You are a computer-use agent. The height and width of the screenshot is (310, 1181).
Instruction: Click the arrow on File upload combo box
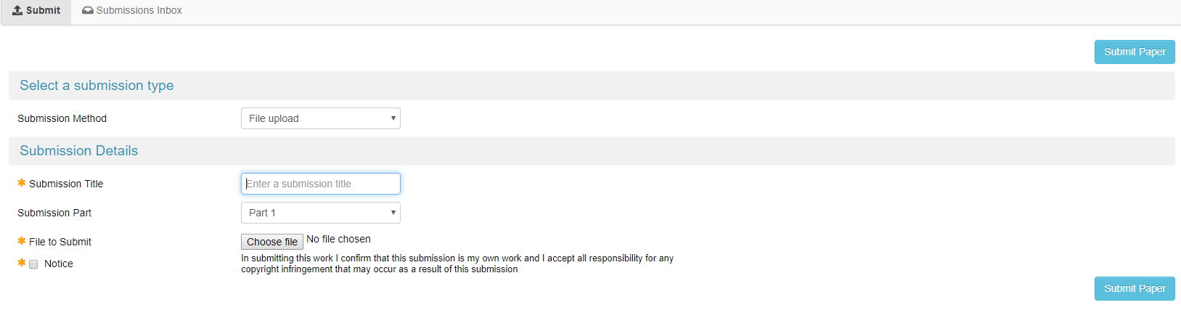pos(393,118)
